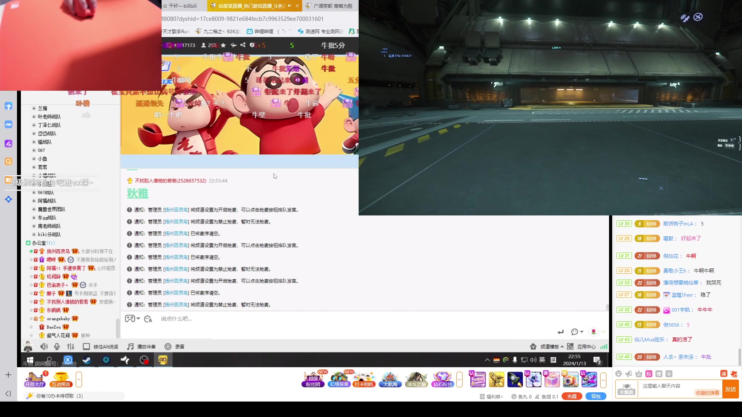Click the 充值 recharge button
742x417 pixels.
click(x=572, y=397)
